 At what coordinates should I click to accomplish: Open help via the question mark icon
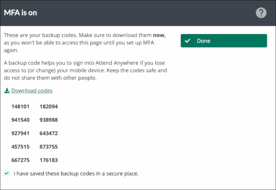pyautogui.click(x=261, y=13)
